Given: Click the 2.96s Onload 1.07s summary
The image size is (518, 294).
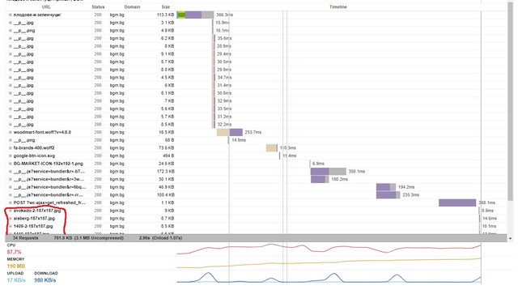Looking at the screenshot, I should coord(160,238).
